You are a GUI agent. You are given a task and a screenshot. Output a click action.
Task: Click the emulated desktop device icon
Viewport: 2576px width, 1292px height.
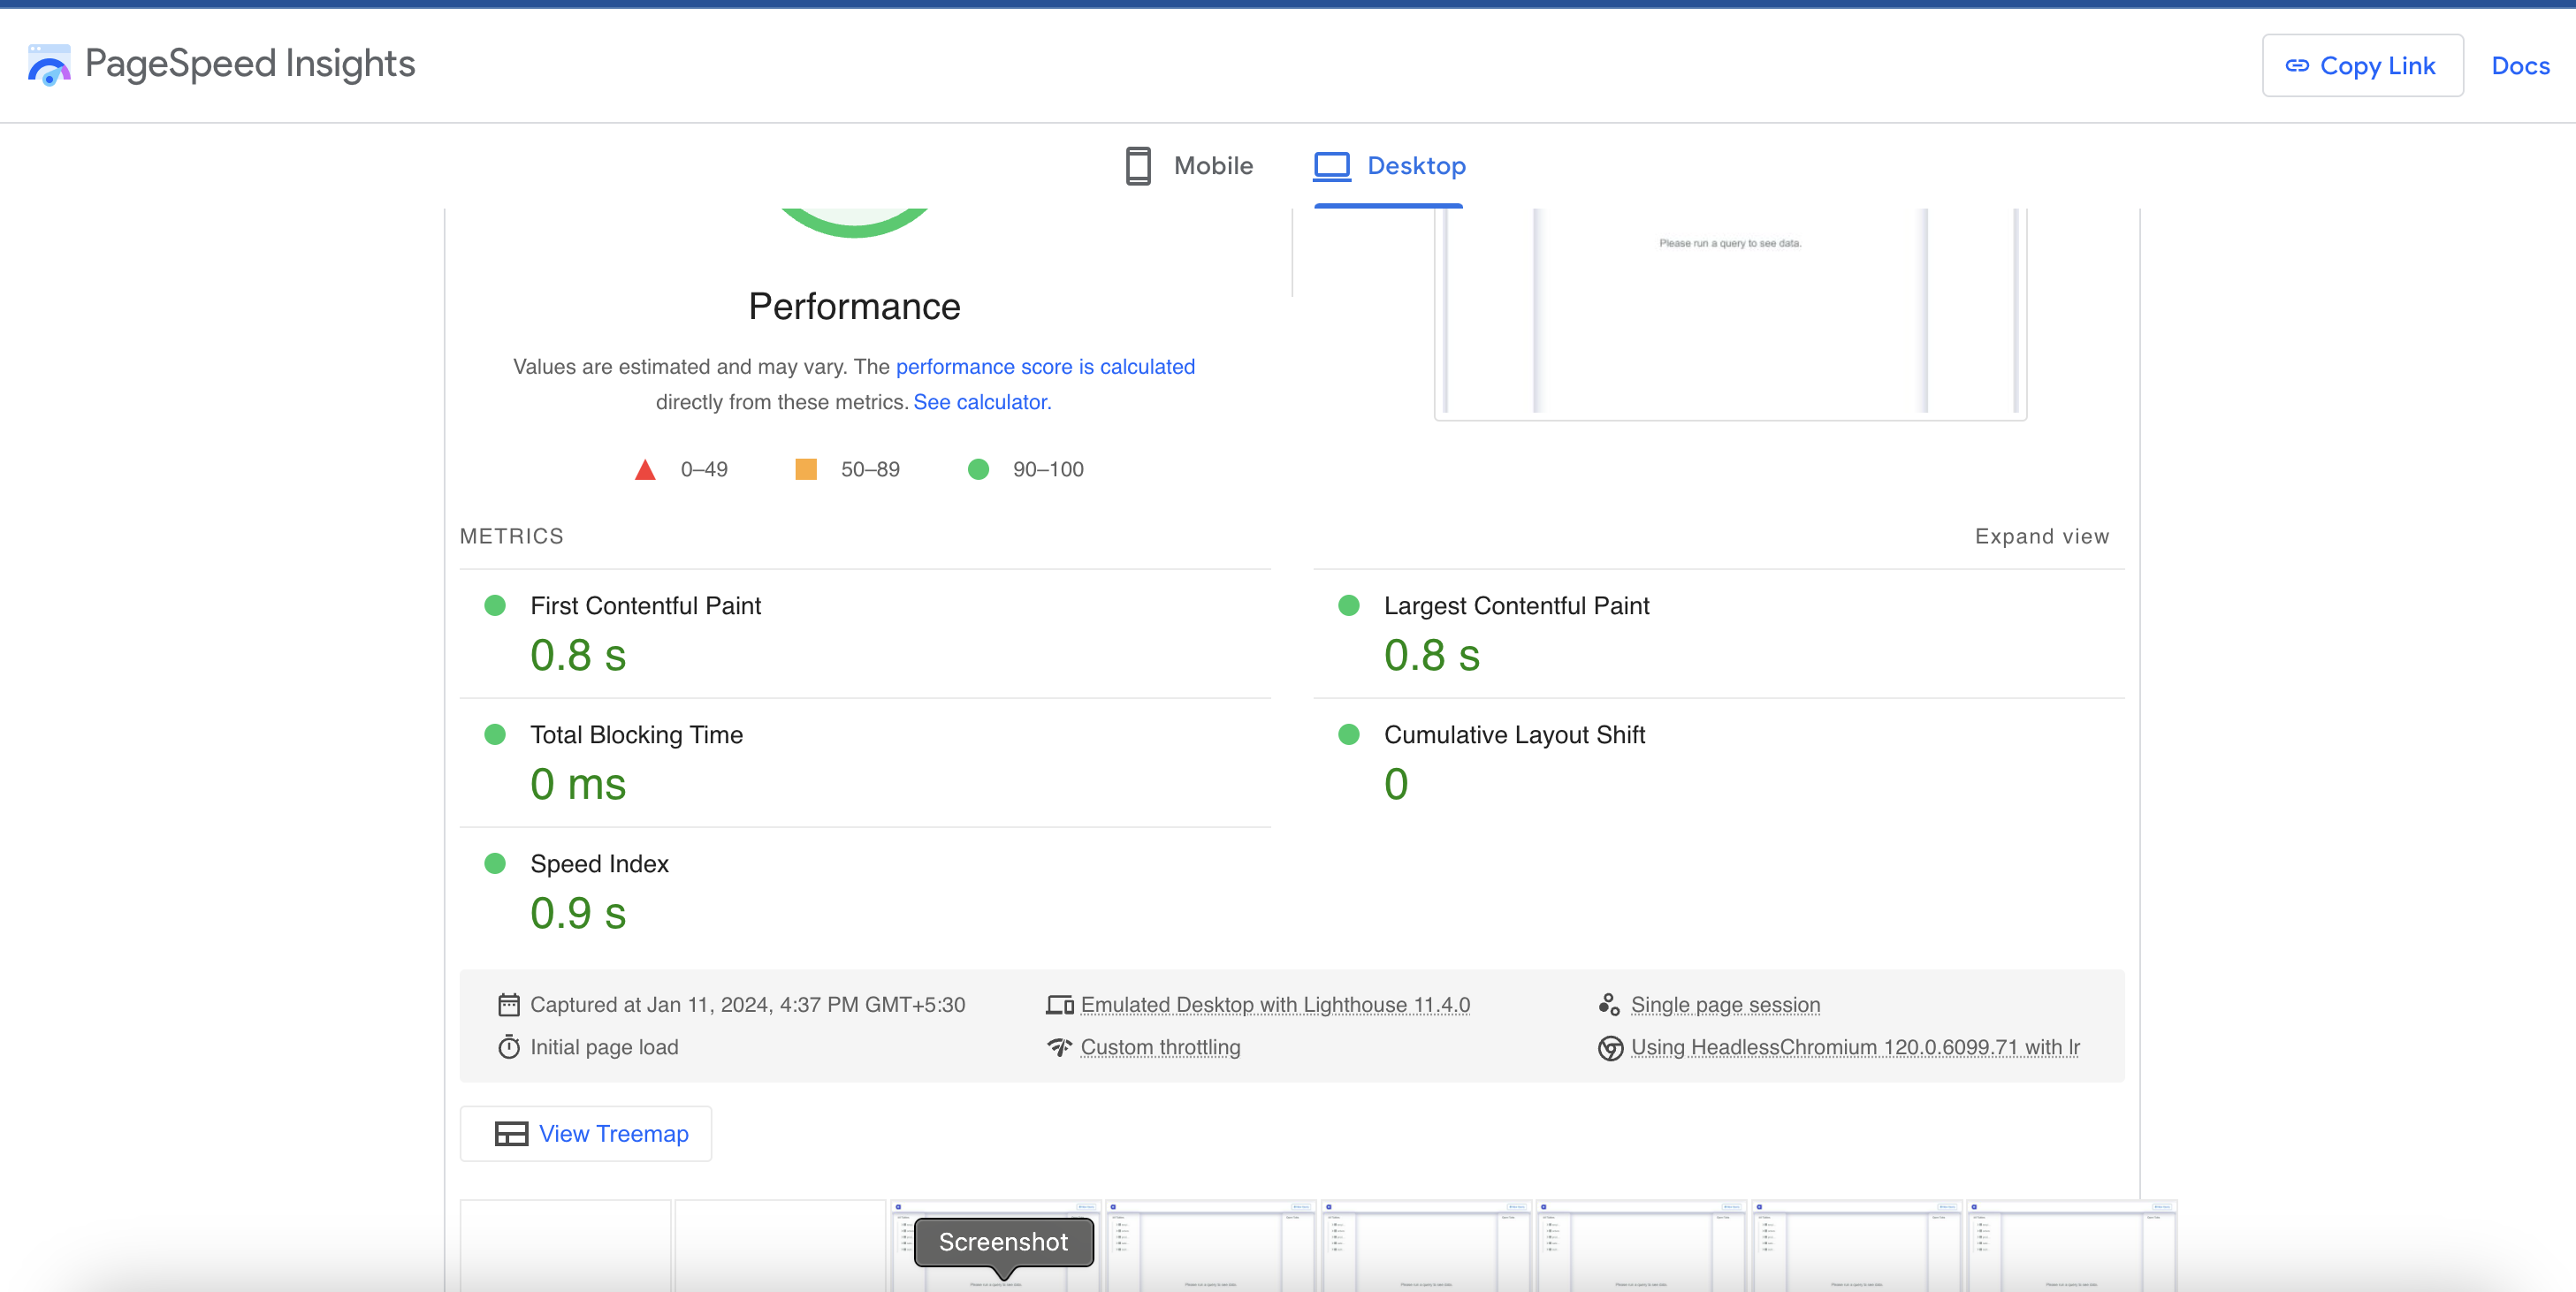click(1059, 1004)
